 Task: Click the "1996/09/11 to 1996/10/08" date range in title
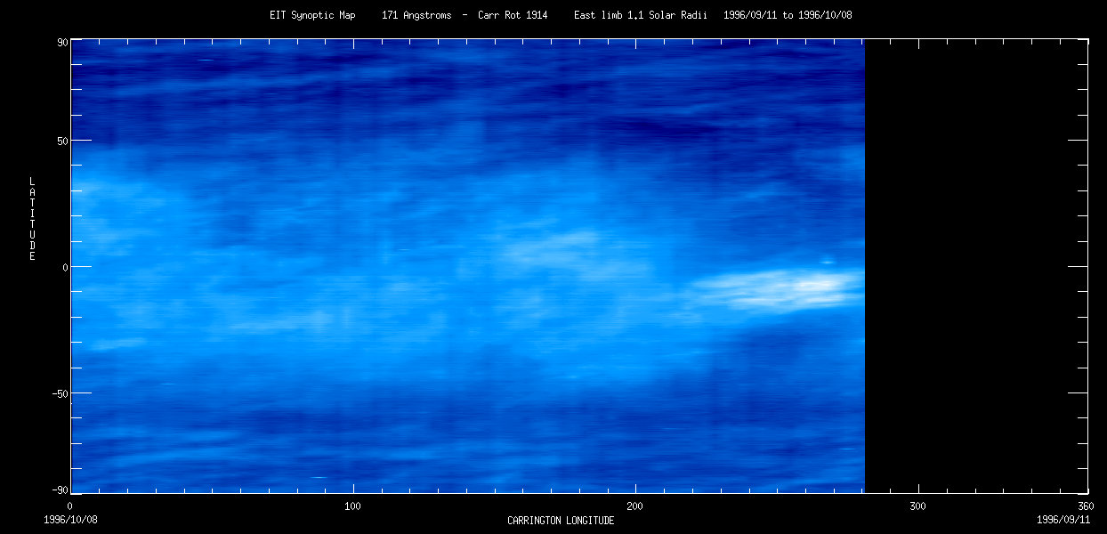click(786, 15)
